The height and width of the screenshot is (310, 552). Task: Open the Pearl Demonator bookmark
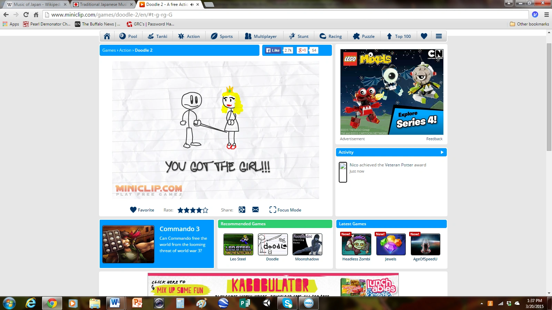click(47, 24)
